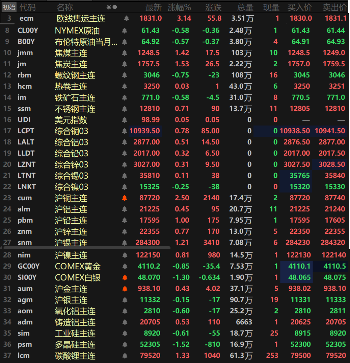The image size is (350, 363).
Task: Click the 代码 column header
Action: pyautogui.click(x=28, y=7)
